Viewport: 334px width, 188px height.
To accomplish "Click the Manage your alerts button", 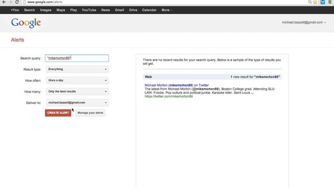I will click(90, 113).
